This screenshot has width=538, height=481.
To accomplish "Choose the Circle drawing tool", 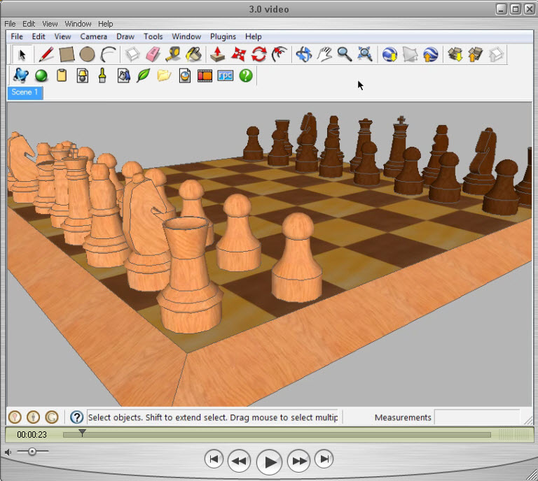I will (x=87, y=54).
